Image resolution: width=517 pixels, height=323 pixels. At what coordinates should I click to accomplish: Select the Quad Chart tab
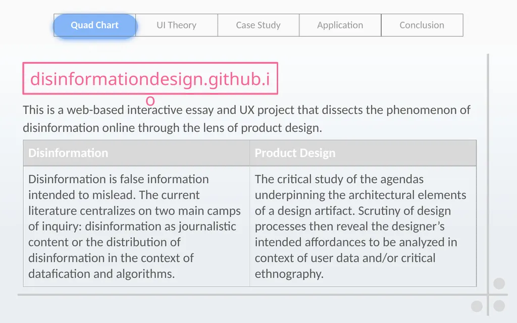(x=94, y=25)
